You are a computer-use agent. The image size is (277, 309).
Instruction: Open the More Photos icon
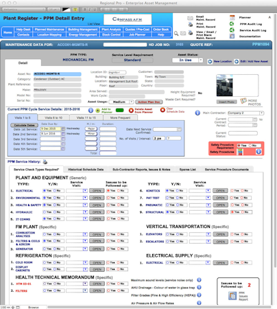243,101
